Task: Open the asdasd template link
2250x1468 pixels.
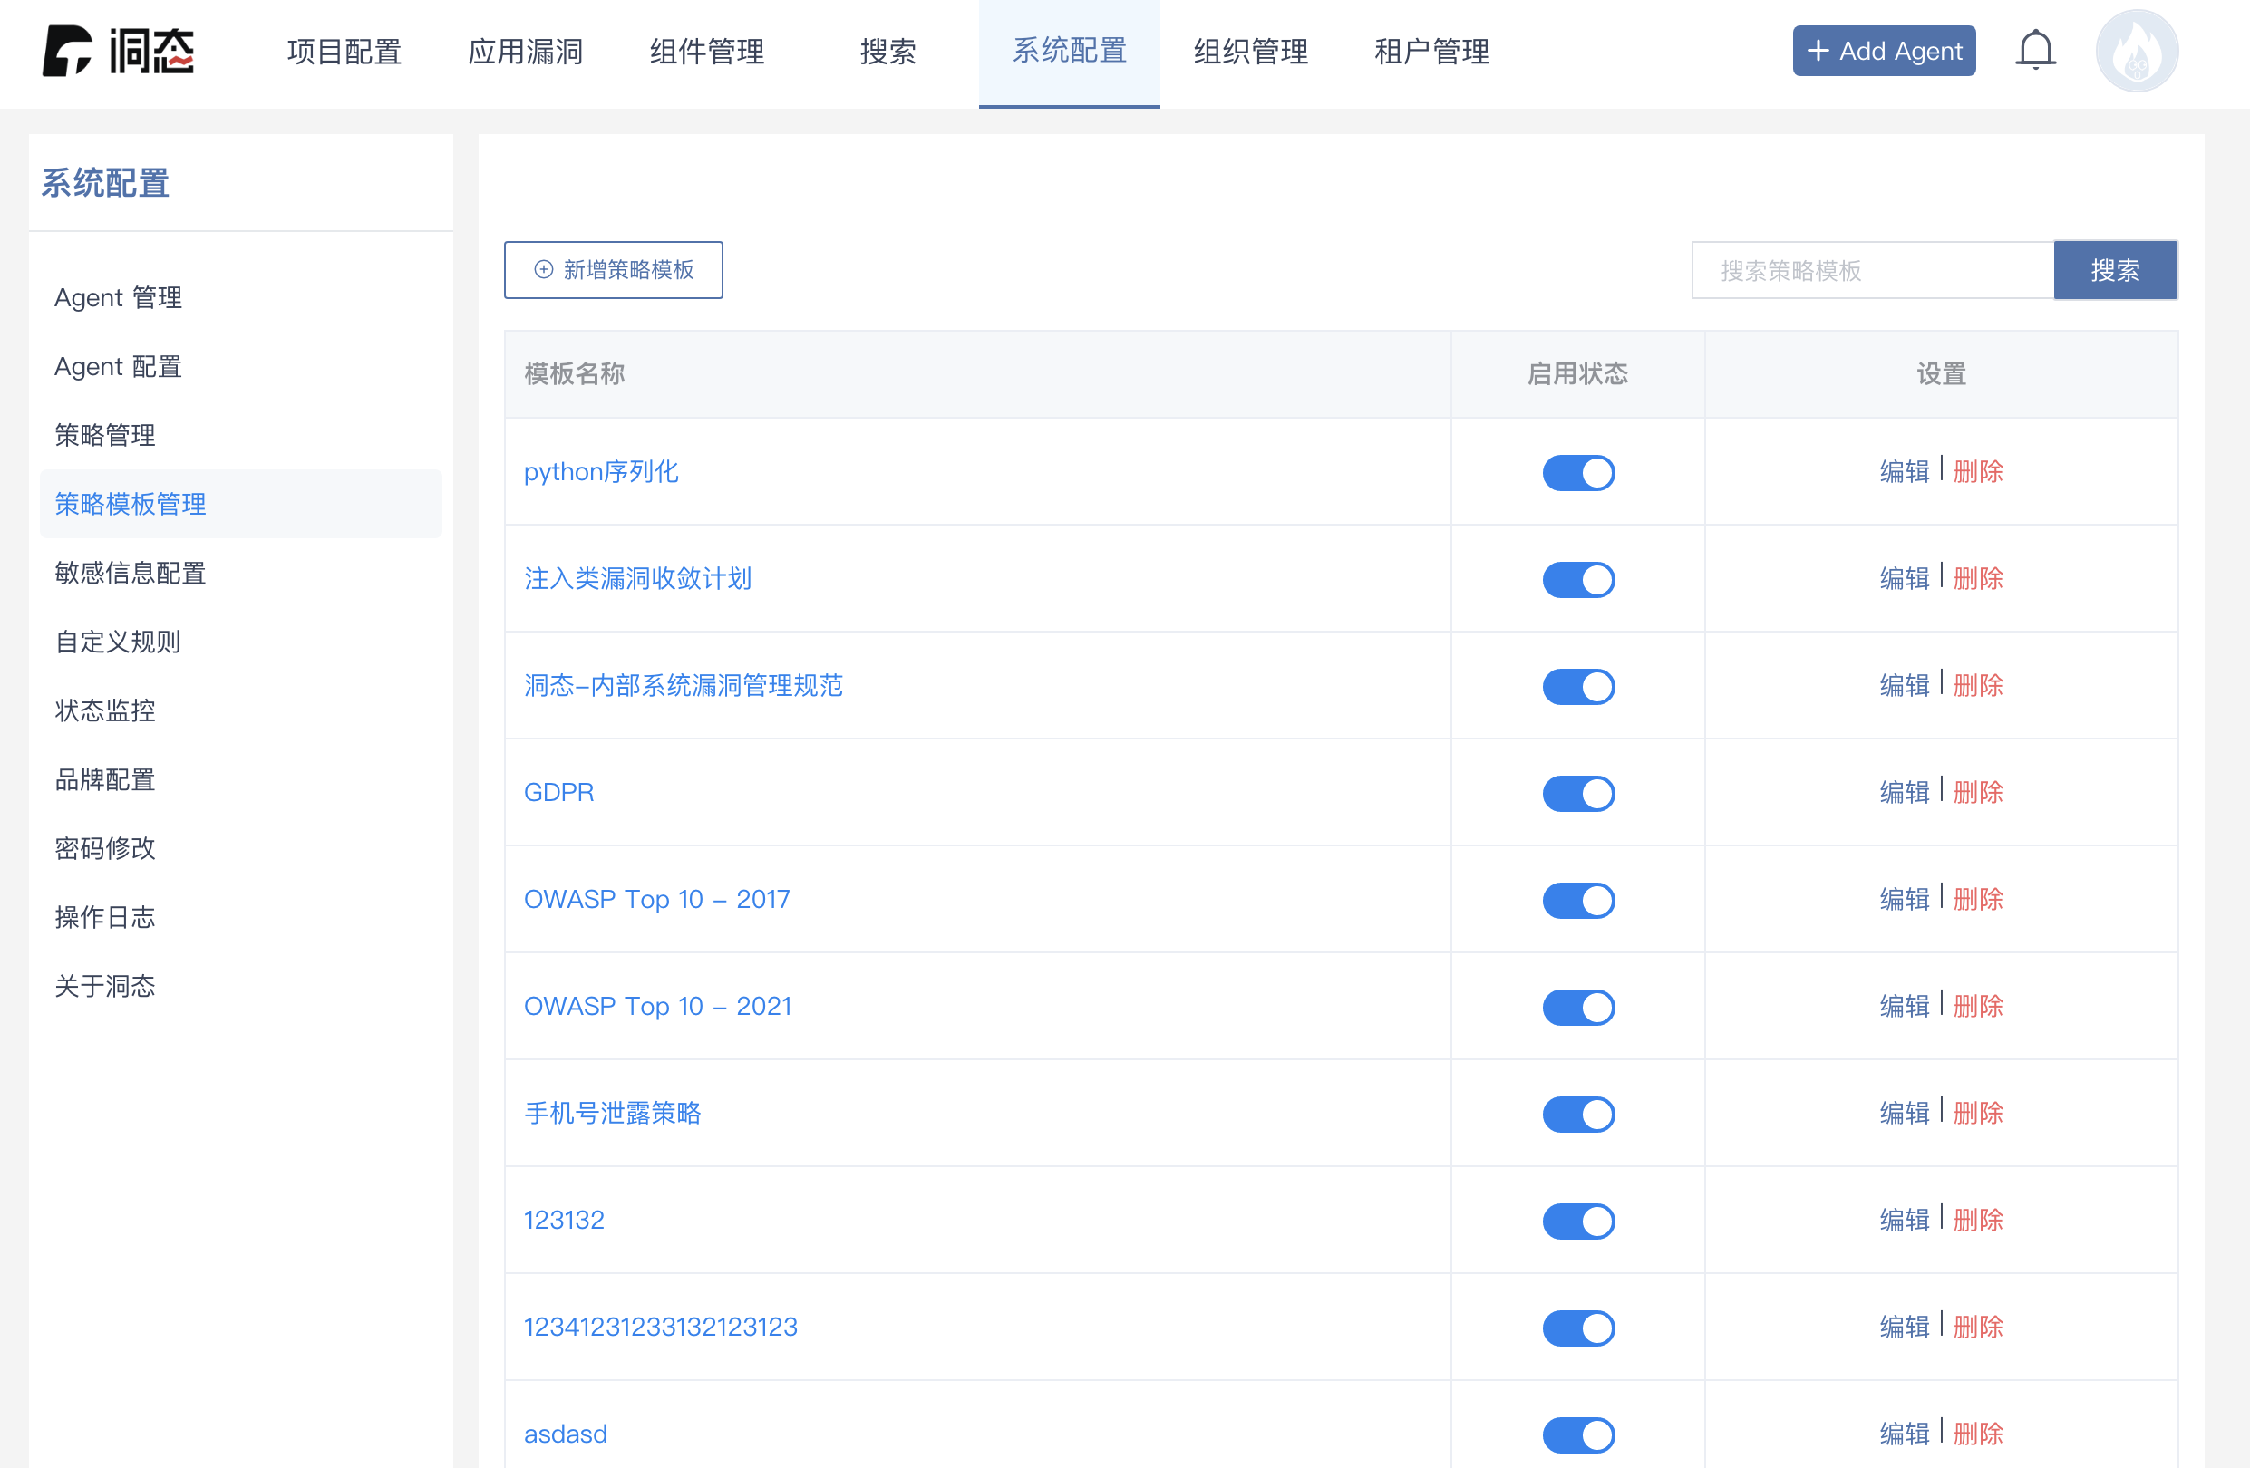Action: pyautogui.click(x=566, y=1433)
